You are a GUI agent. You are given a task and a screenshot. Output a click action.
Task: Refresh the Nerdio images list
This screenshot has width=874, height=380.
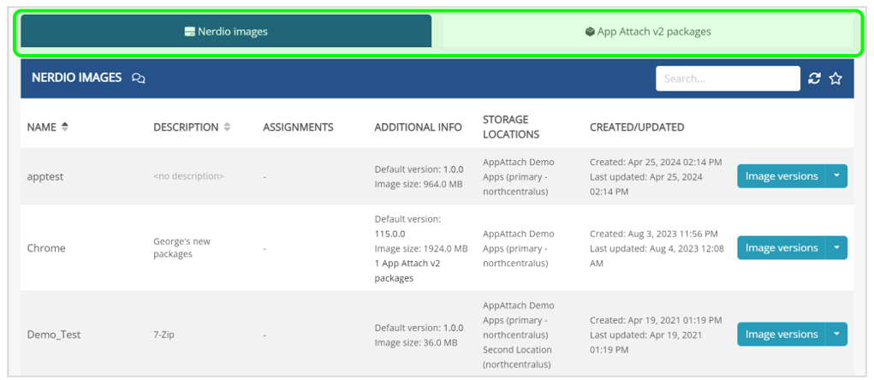tap(814, 79)
